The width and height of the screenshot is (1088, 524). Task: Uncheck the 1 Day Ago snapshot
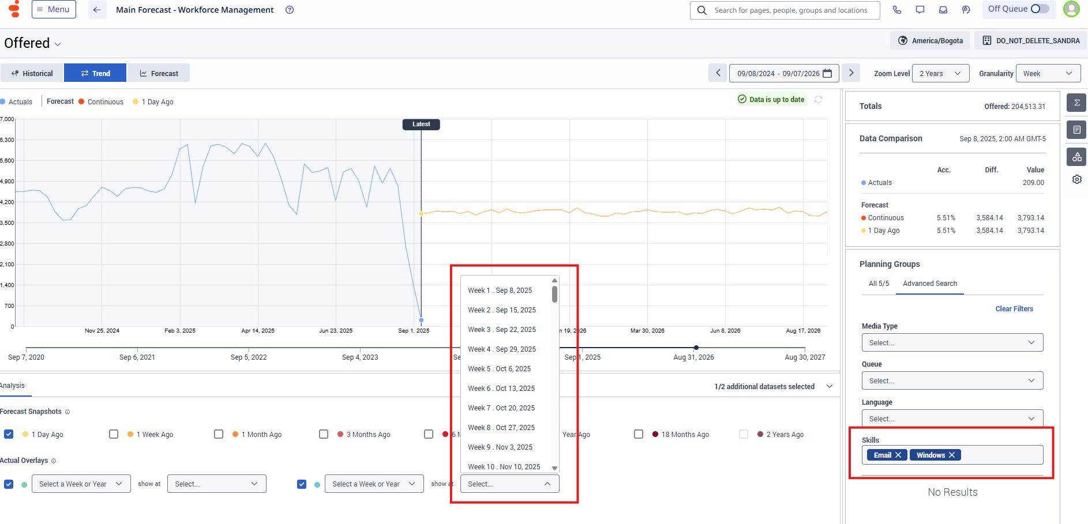pyautogui.click(x=9, y=434)
